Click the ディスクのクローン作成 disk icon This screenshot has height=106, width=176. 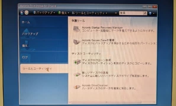tap(77, 62)
